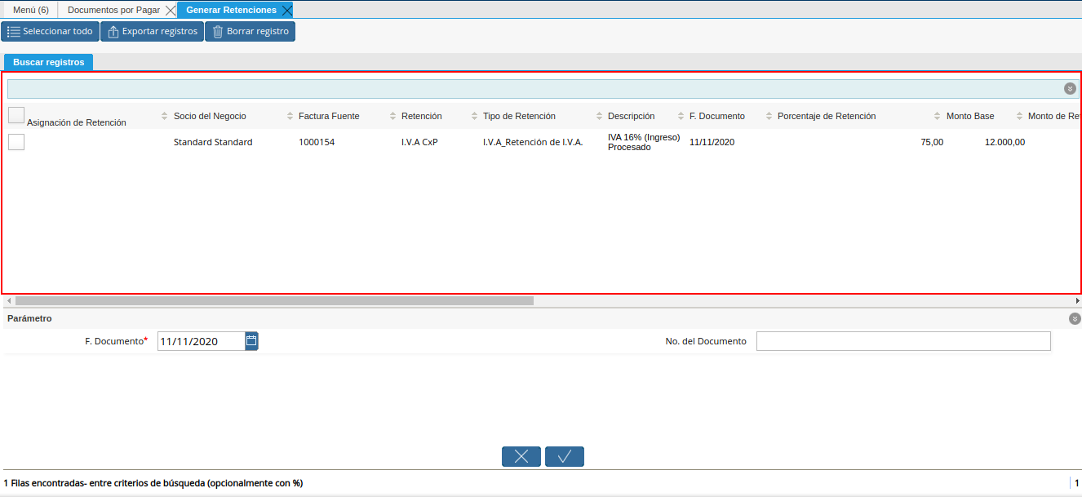Click the IVA 16% (Ingreso) Procesado cell

click(x=644, y=142)
